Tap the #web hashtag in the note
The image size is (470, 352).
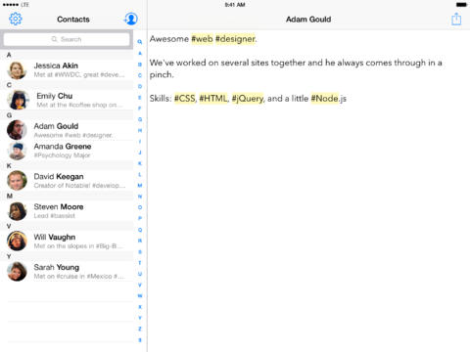coord(202,39)
